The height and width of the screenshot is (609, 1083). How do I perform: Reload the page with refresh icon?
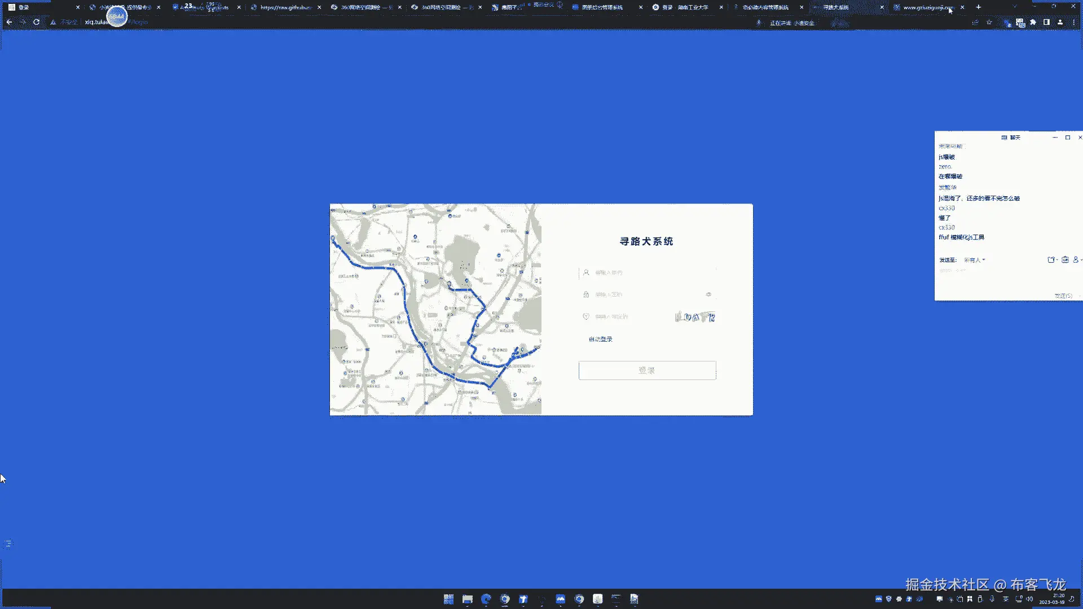point(36,23)
